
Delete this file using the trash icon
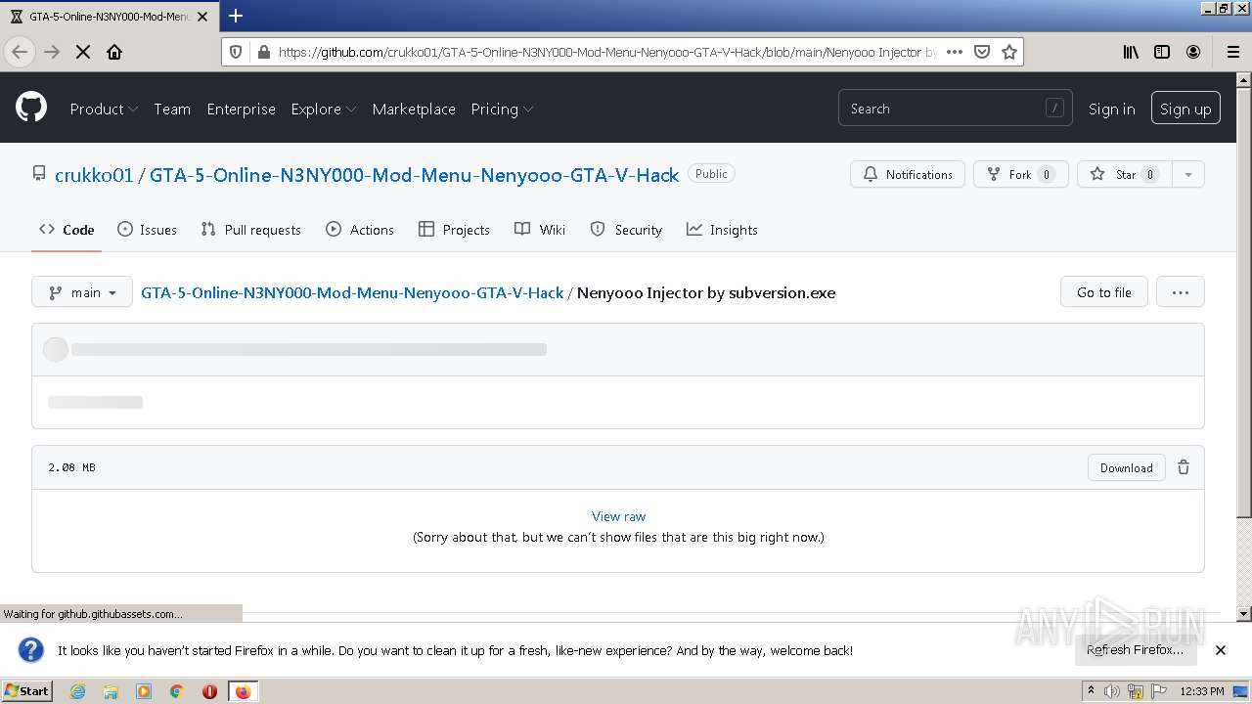pyautogui.click(x=1184, y=467)
